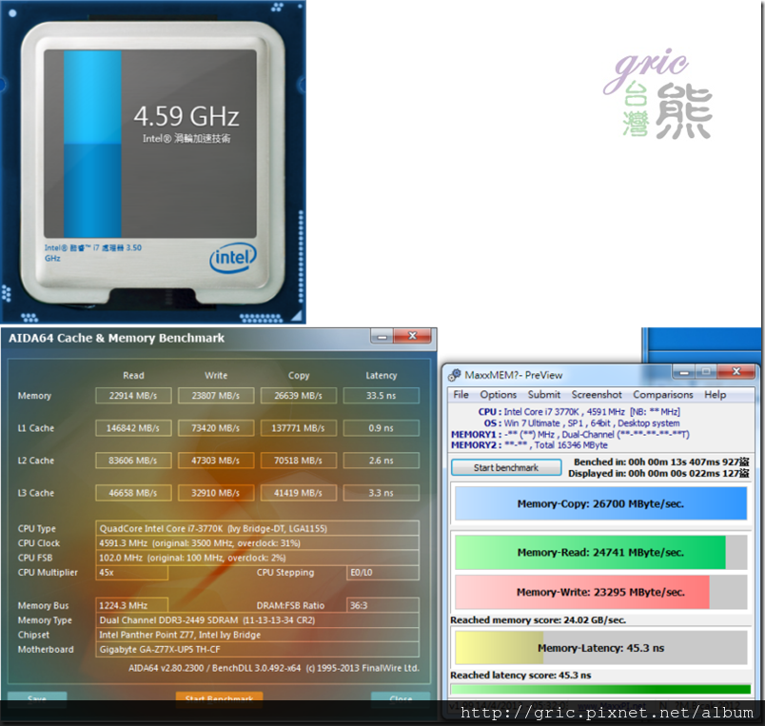Click the Memory-Write 23295 MByte/sec bar
The width and height of the screenshot is (765, 726).
pyautogui.click(x=600, y=592)
